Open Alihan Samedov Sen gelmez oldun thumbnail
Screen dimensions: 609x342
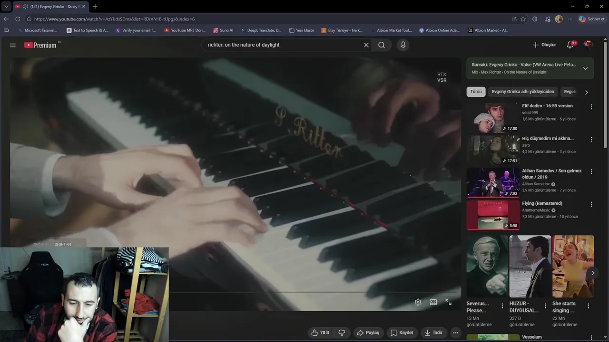click(x=493, y=182)
